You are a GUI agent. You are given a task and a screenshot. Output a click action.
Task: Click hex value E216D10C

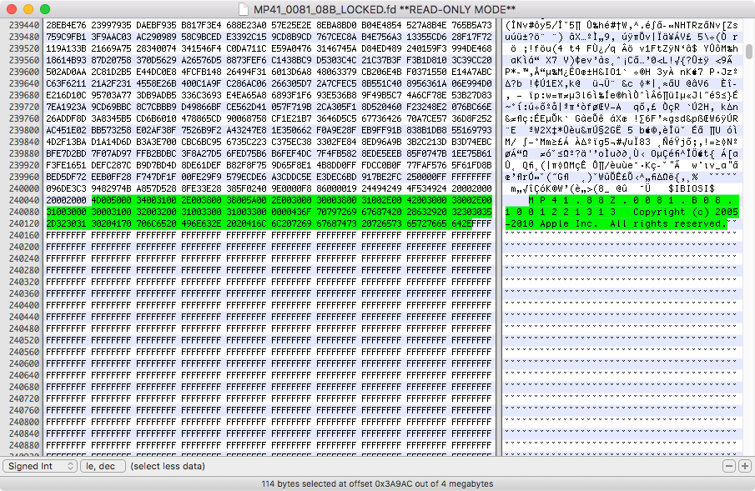click(x=66, y=95)
